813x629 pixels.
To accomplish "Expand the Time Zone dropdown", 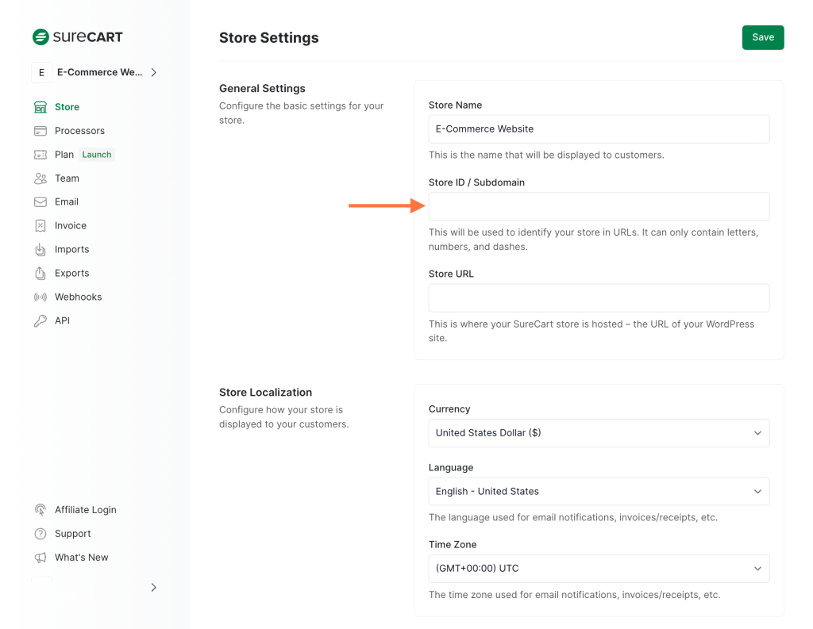I will tap(599, 568).
